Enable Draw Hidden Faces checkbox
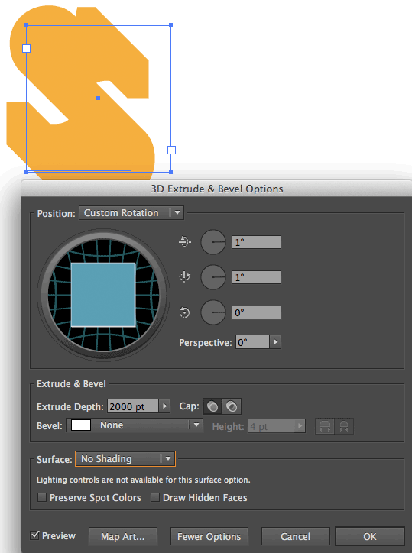The height and width of the screenshot is (553, 412). pos(155,497)
